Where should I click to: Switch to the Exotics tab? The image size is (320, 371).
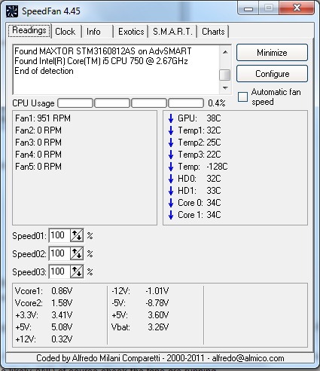(x=131, y=32)
